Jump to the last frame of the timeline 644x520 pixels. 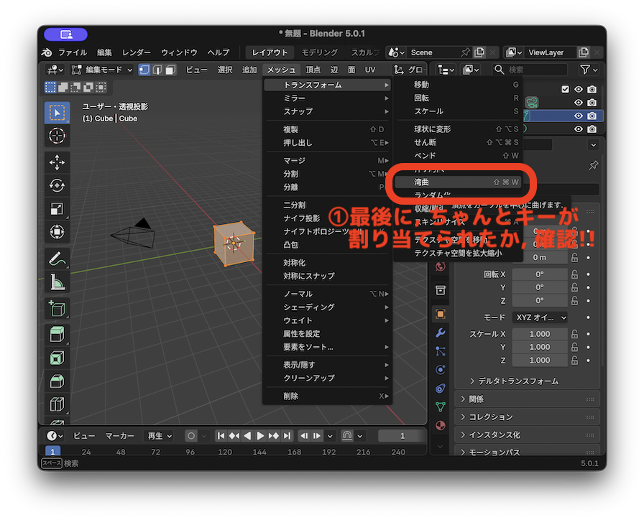(287, 436)
